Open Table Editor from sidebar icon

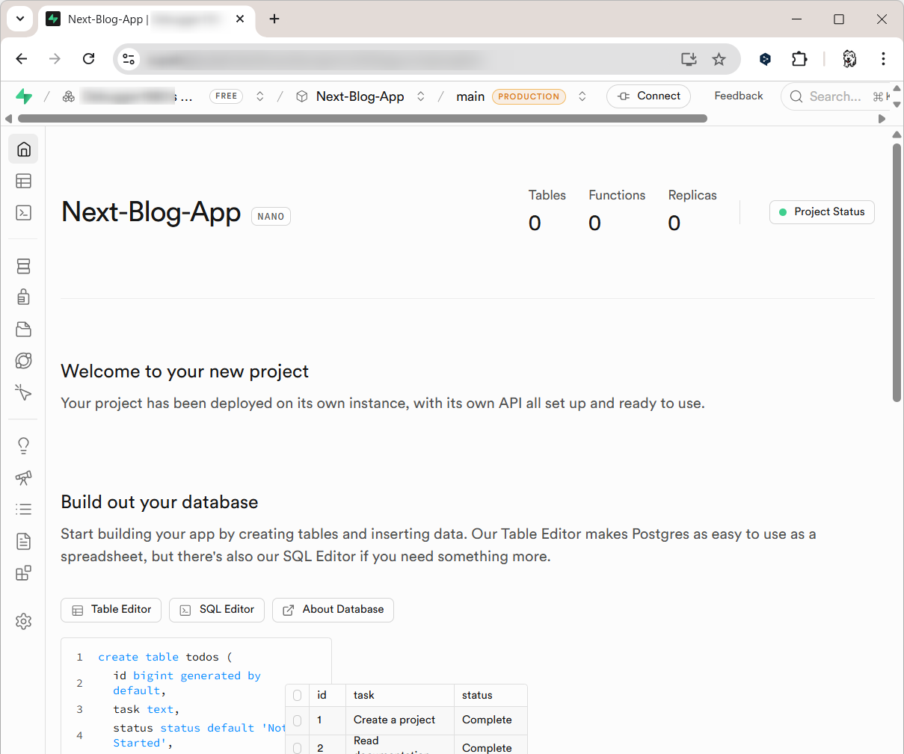(24, 181)
